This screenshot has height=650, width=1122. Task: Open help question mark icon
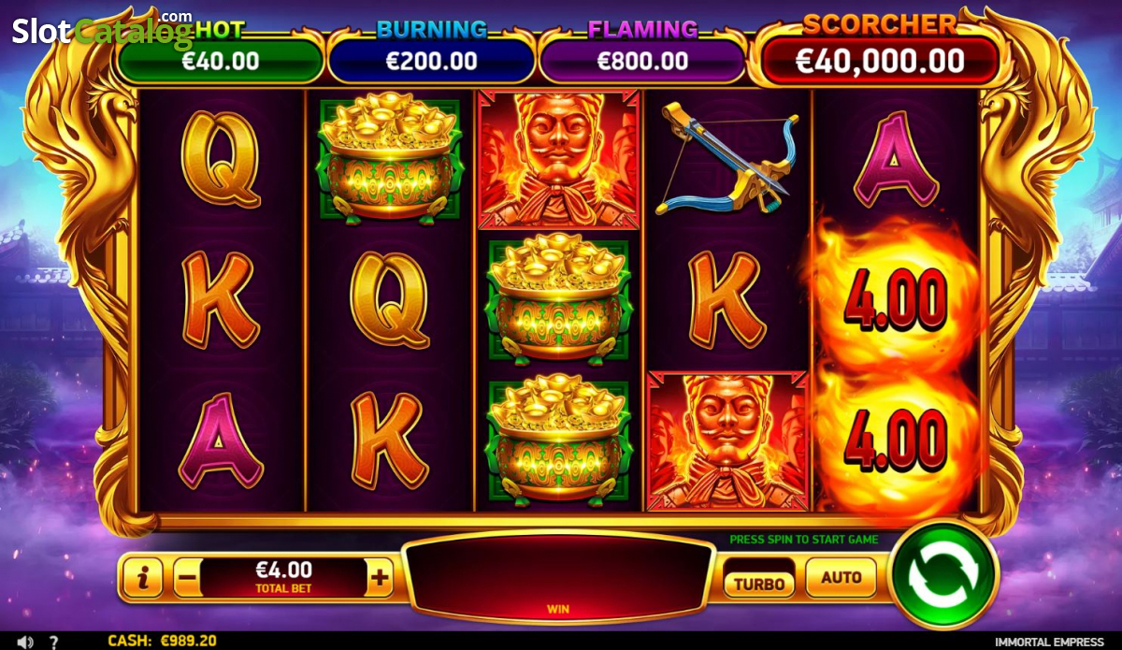pyautogui.click(x=51, y=642)
